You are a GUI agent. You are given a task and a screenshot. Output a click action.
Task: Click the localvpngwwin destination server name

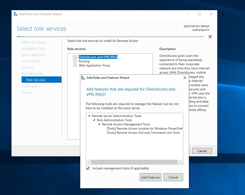pyautogui.click(x=201, y=30)
